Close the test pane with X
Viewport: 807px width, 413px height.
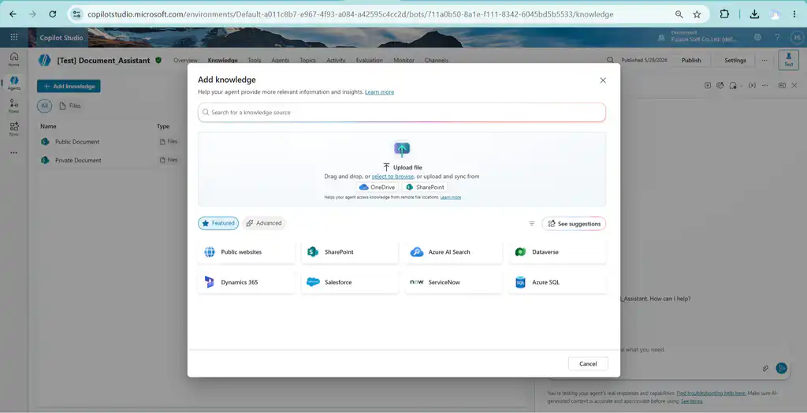click(794, 85)
